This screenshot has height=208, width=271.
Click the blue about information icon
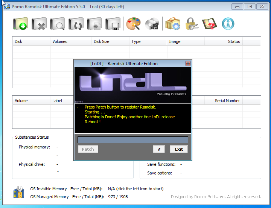point(228,24)
